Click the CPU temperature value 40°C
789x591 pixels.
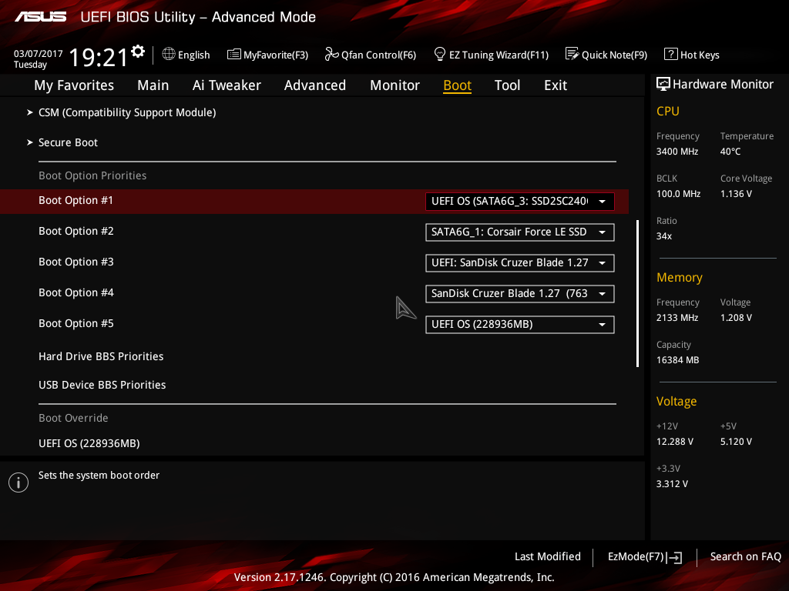(730, 152)
